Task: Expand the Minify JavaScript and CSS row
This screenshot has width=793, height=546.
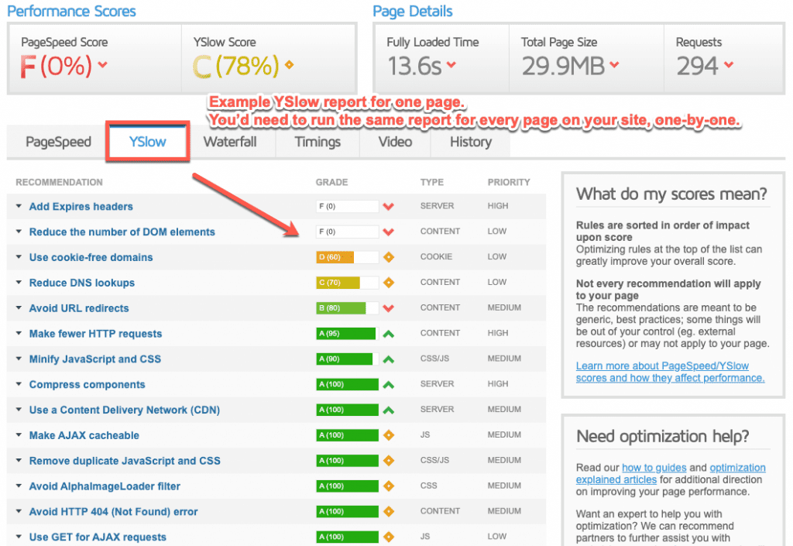Action: [x=95, y=359]
